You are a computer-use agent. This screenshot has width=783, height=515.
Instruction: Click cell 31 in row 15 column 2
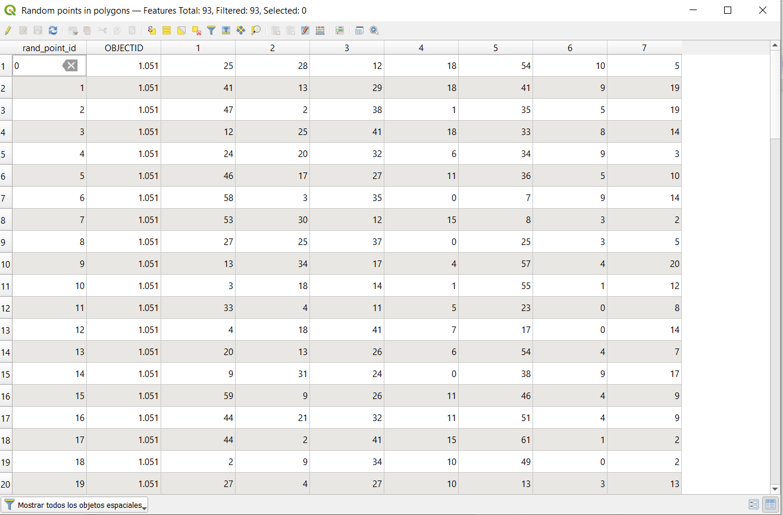tap(273, 374)
